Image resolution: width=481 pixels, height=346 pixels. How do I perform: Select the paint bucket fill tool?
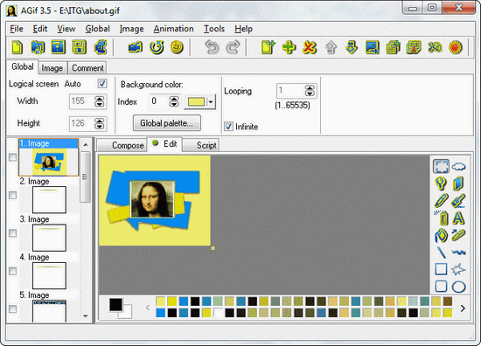pyautogui.click(x=441, y=235)
